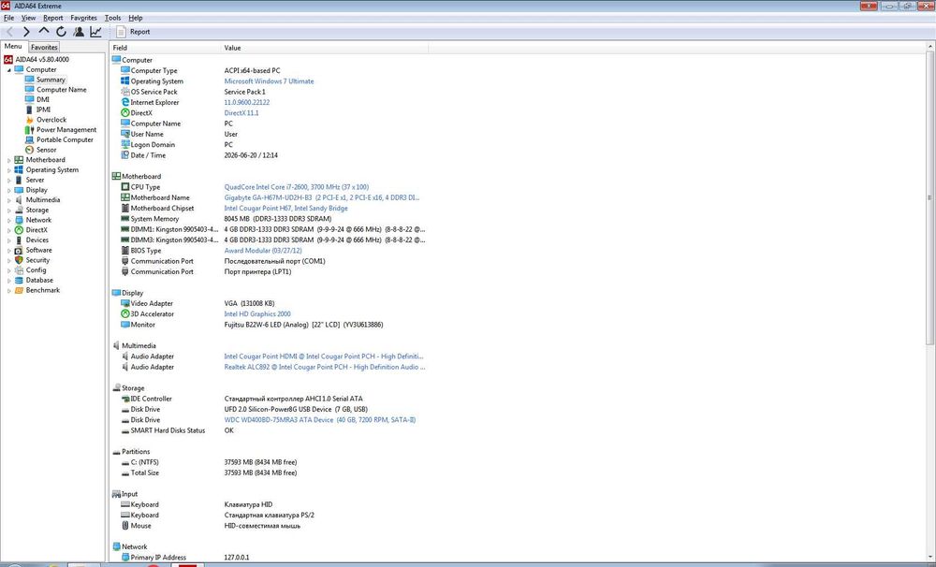The image size is (936, 567).
Task: Open the DirectX 11.1 link
Action: coord(241,113)
